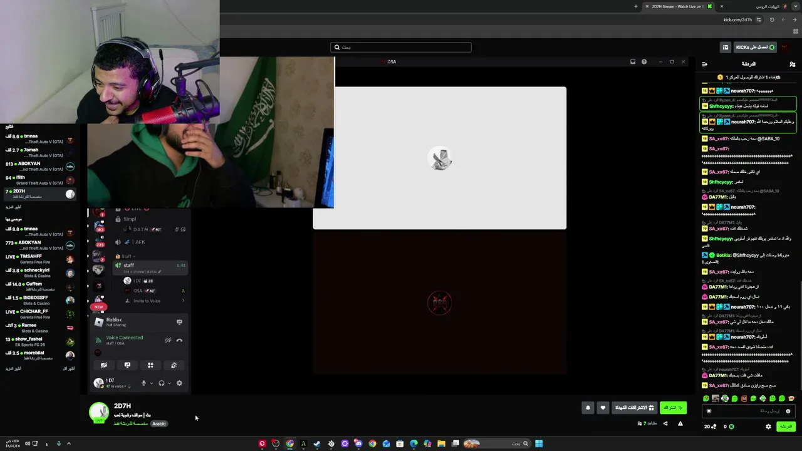This screenshot has height=451, width=802.
Task: Collapse the Staff category in Discord
Action: [125, 256]
